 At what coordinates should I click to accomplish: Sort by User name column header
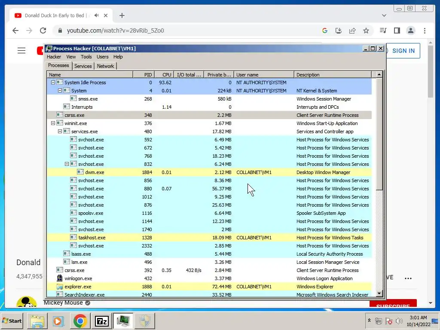[264, 75]
